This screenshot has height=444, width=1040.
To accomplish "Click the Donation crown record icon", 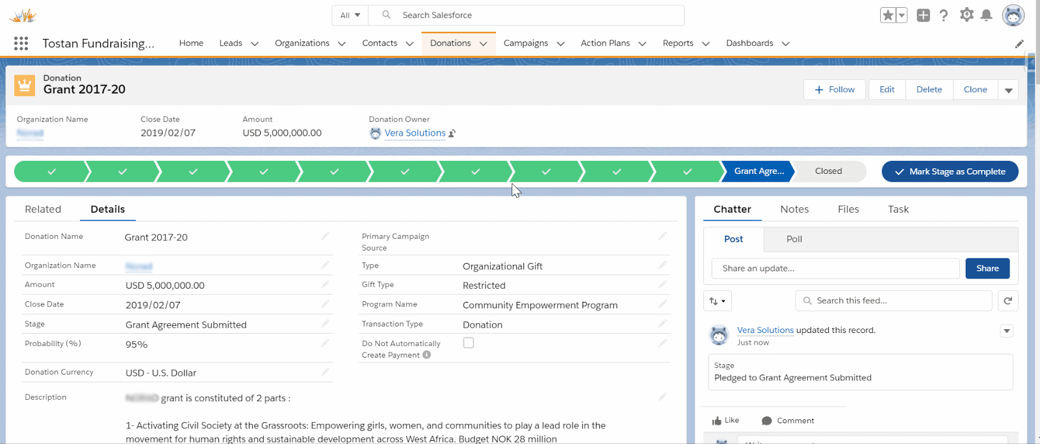I will (x=25, y=84).
